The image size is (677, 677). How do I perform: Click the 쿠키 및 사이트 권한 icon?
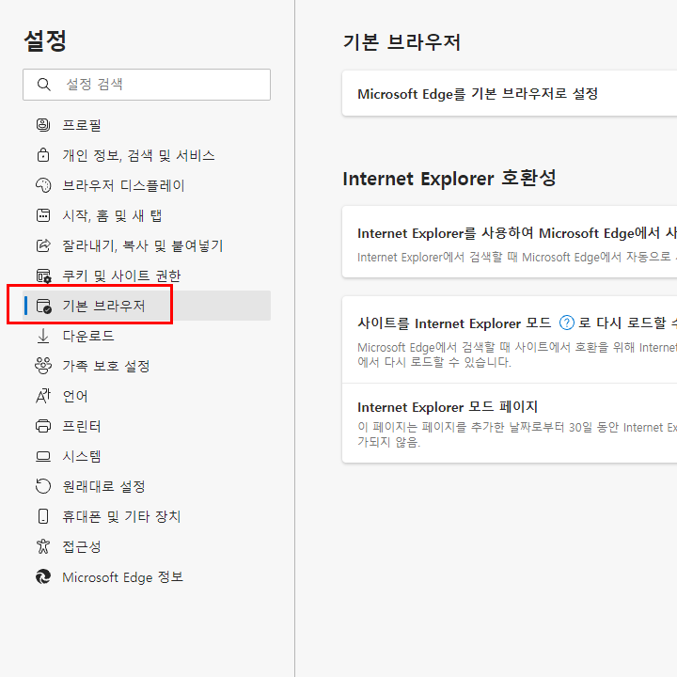(43, 276)
